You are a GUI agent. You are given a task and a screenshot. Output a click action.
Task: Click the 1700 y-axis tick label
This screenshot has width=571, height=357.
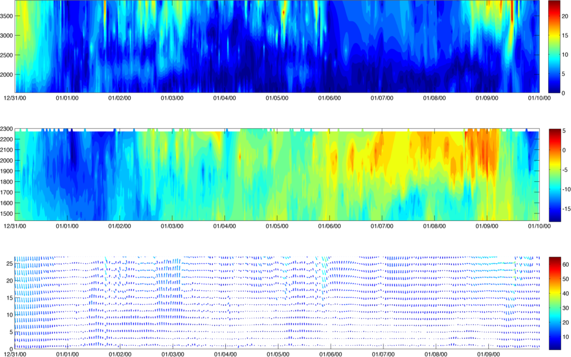pos(6,192)
